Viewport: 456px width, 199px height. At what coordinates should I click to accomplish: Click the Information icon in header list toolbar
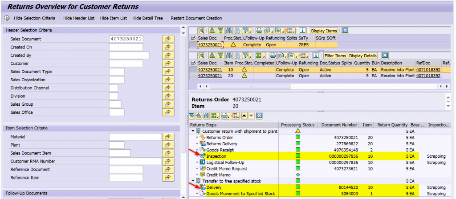[302, 31]
